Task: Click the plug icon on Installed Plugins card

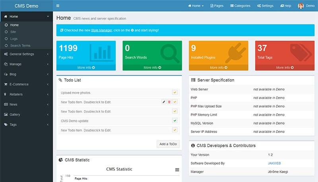Action: pos(236,53)
